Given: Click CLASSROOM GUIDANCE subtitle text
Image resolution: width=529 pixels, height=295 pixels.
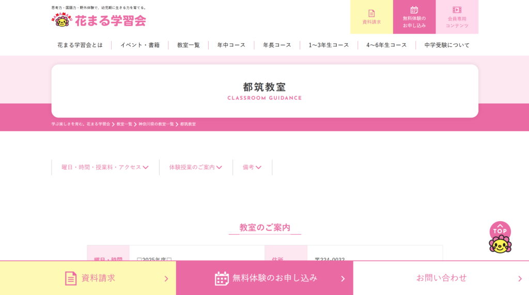Looking at the screenshot, I should (x=264, y=98).
